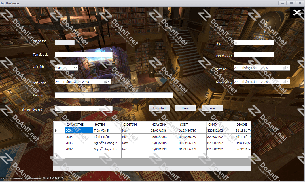The image size is (305, 182).
Task: Expand the Giới tính dropdown
Action: click(75, 68)
